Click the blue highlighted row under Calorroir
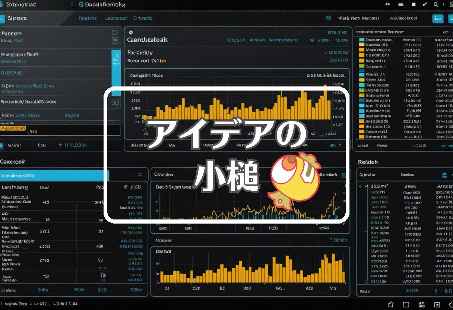This screenshot has width=453, height=310. click(54, 175)
